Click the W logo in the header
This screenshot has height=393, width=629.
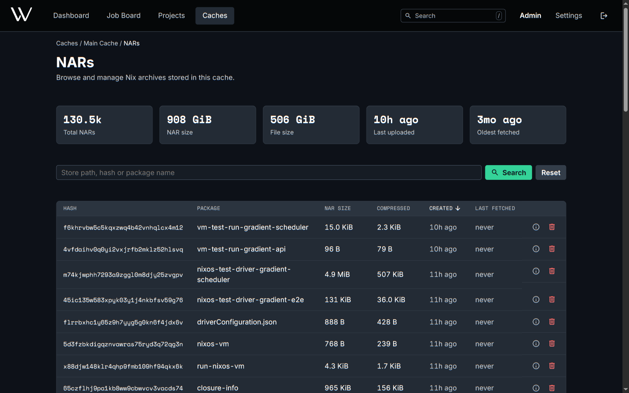21,15
